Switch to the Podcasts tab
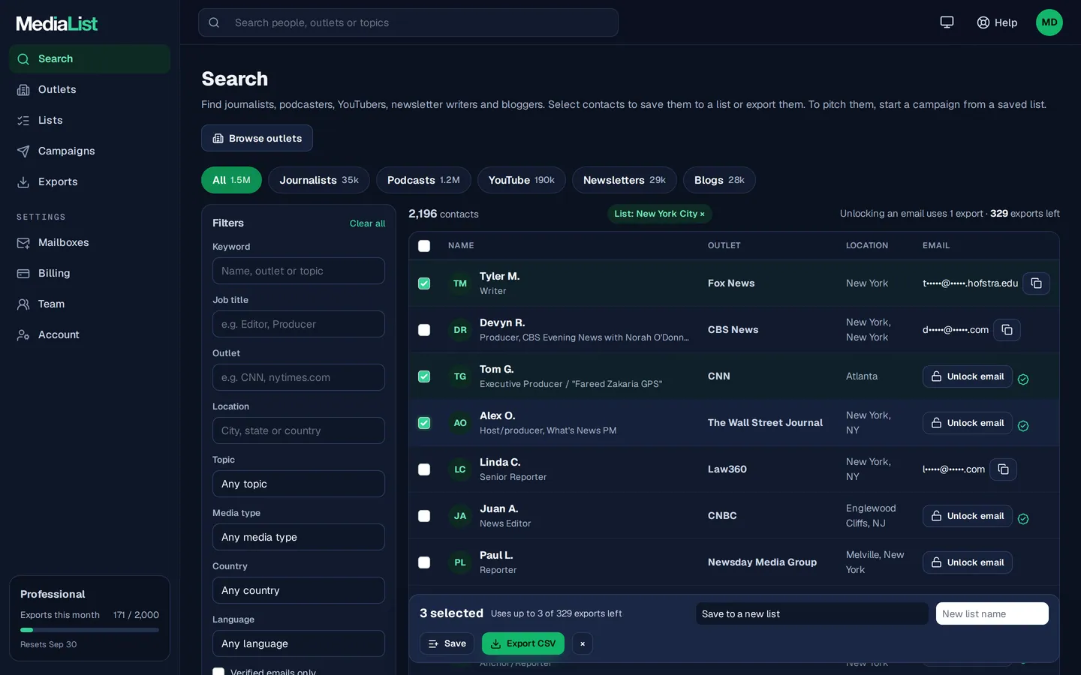This screenshot has width=1081, height=675. (x=423, y=180)
